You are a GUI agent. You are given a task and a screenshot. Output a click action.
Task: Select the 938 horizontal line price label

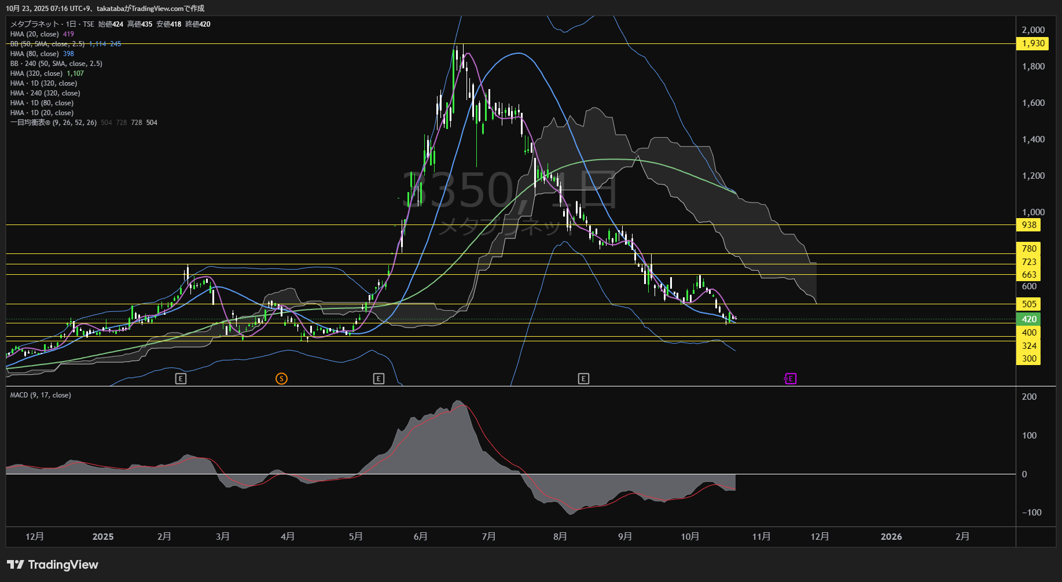pos(1029,225)
